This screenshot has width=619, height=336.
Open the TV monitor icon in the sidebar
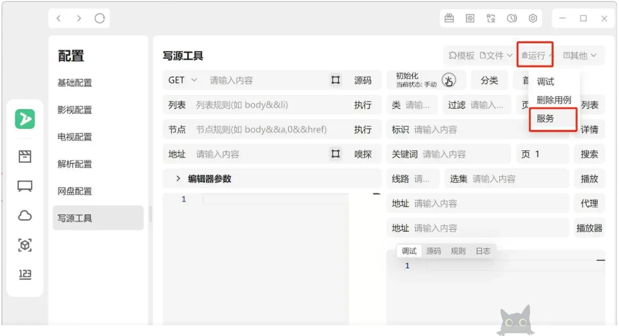click(25, 186)
